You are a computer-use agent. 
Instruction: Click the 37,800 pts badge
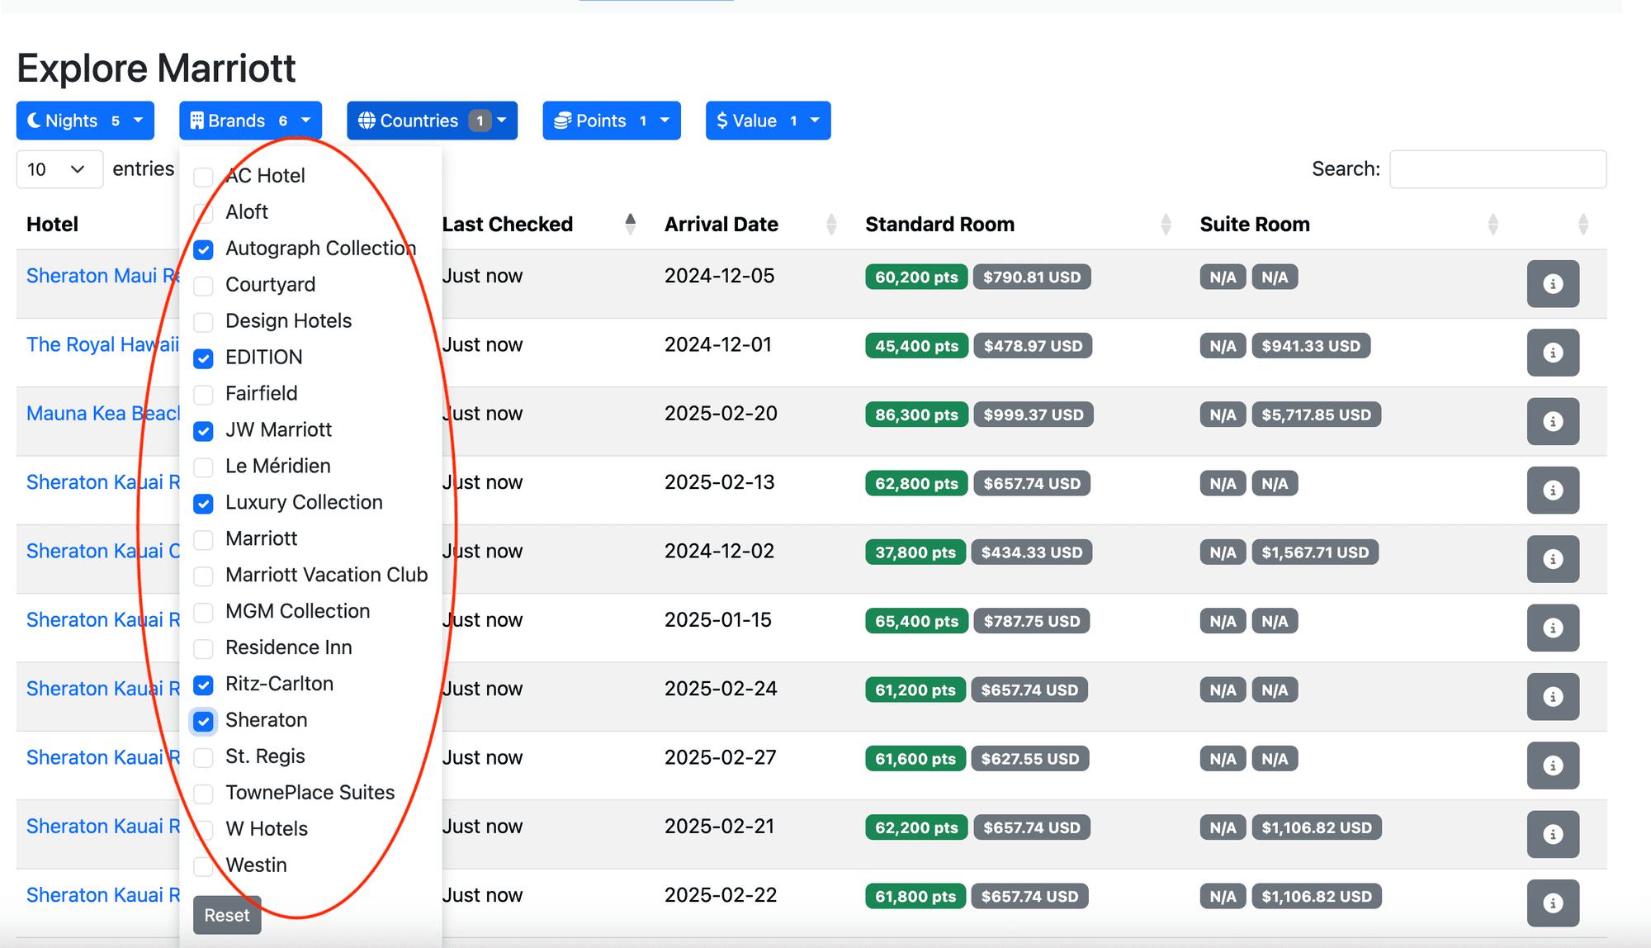(915, 552)
